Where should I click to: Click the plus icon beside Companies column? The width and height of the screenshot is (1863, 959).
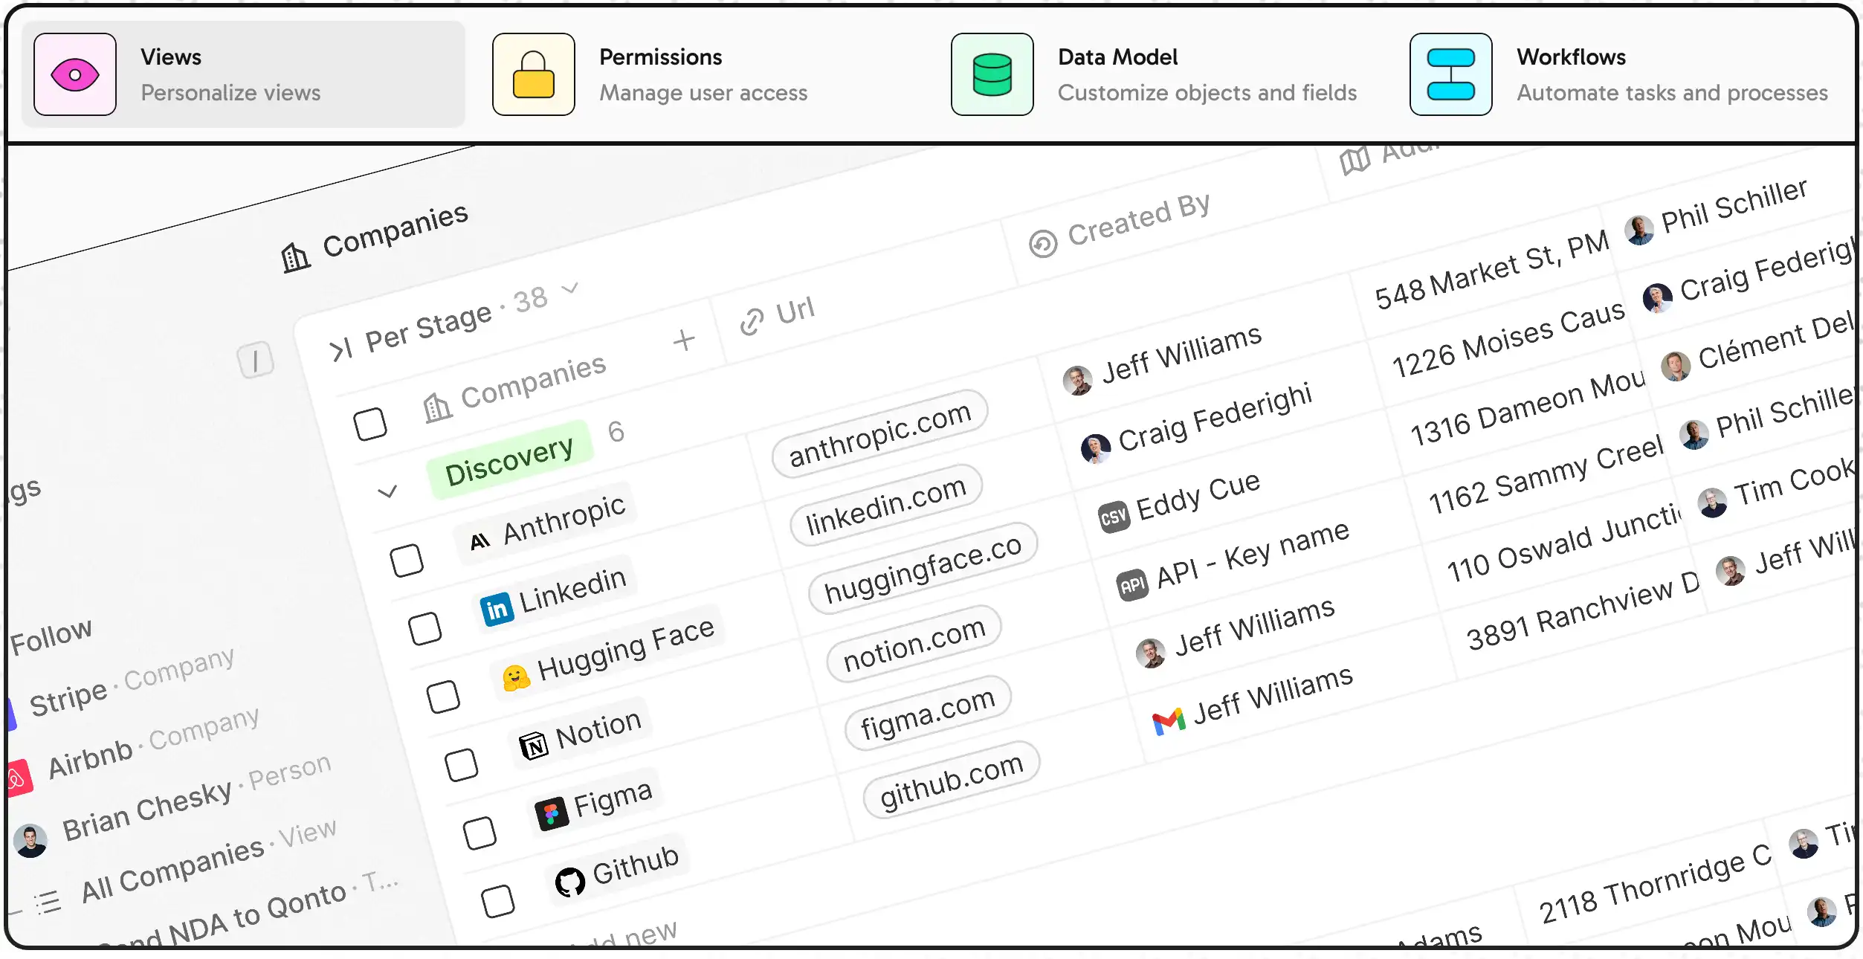tap(684, 340)
